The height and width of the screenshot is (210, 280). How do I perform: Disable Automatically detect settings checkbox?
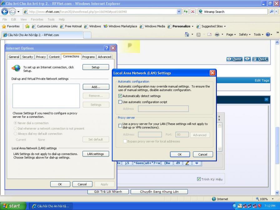tap(120, 96)
